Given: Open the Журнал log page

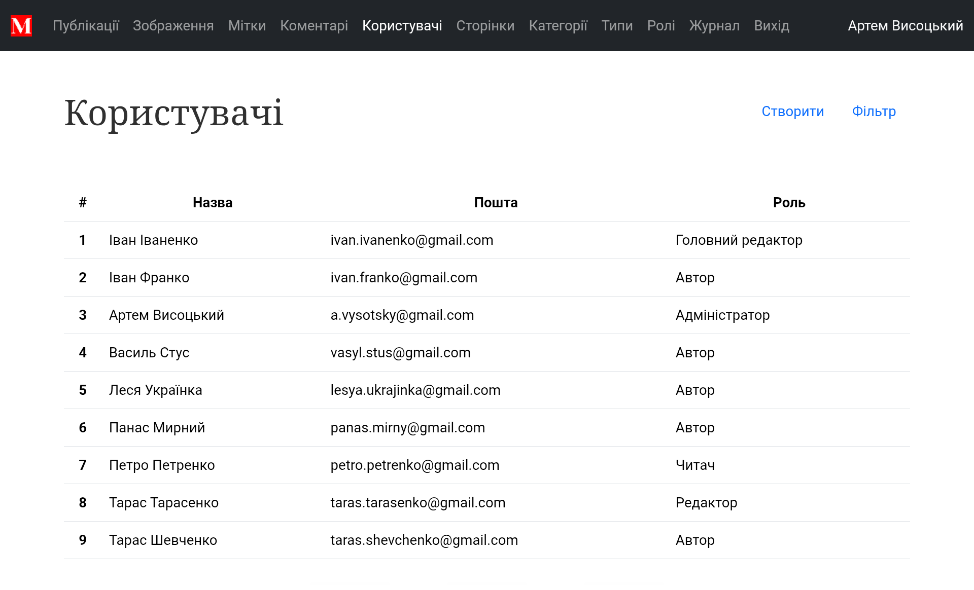Looking at the screenshot, I should point(714,26).
